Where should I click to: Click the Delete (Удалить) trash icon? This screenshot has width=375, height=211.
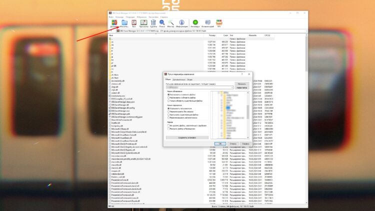(x=153, y=23)
